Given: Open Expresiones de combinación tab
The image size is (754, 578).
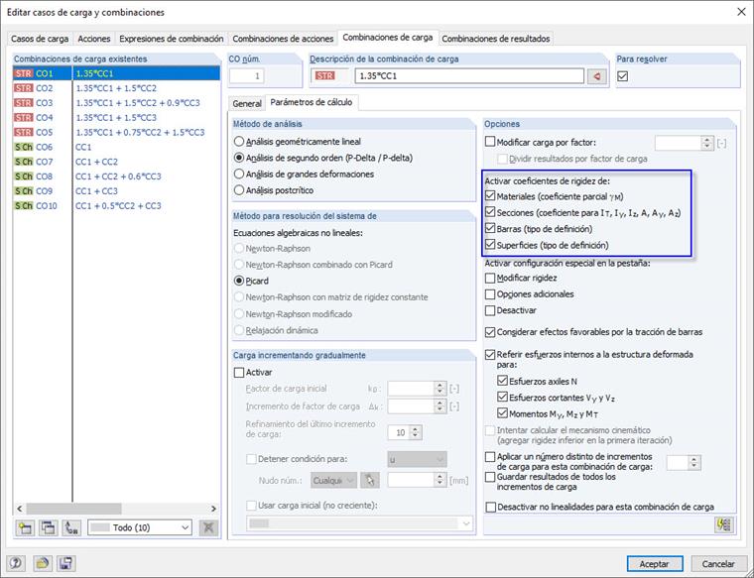Looking at the screenshot, I should tap(172, 39).
